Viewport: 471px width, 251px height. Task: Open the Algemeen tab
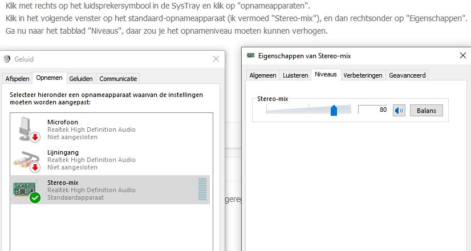tap(263, 75)
